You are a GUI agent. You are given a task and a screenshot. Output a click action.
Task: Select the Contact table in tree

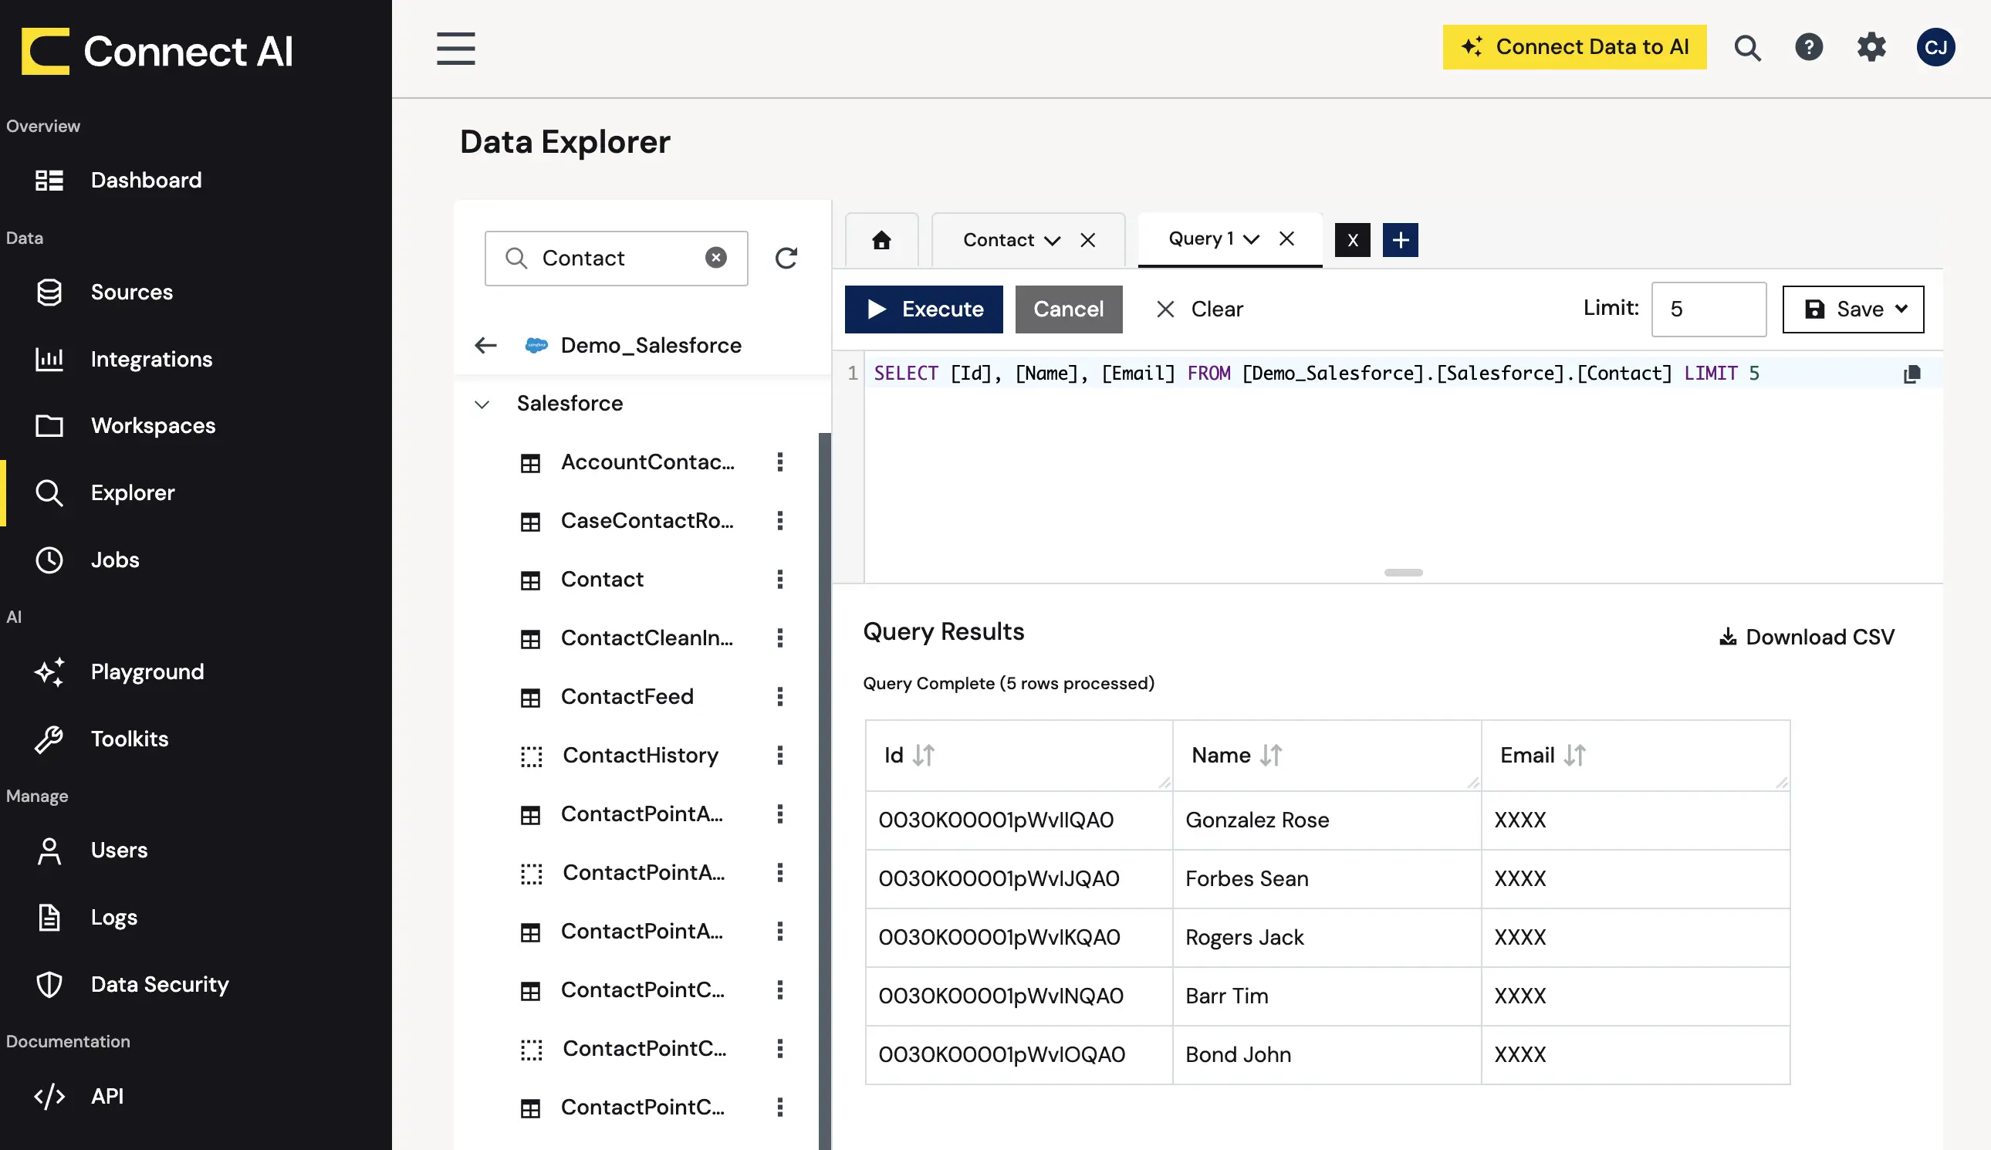pos(602,579)
